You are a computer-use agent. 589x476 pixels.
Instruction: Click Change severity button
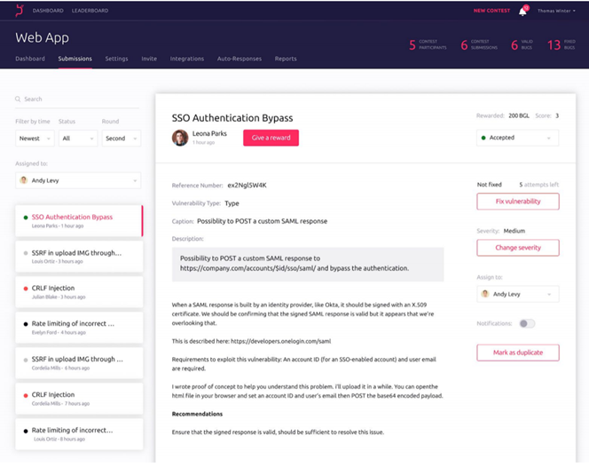tap(518, 248)
